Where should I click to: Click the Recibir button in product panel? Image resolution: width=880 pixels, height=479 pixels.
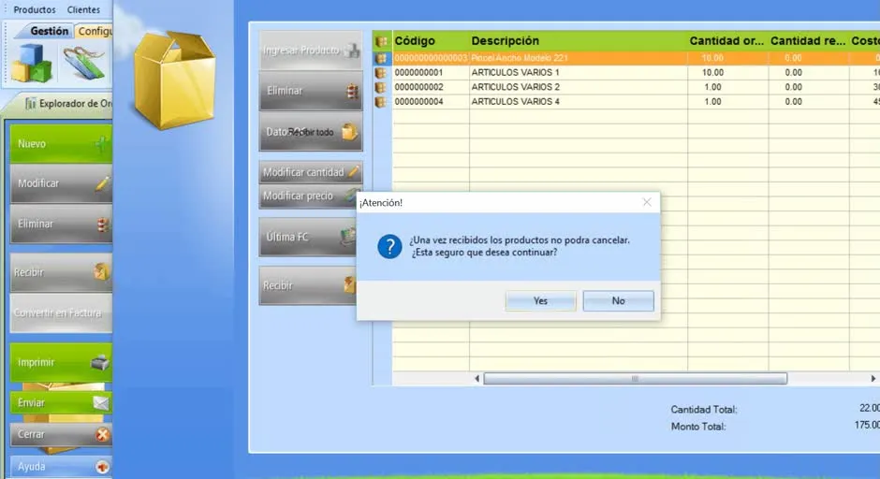308,285
